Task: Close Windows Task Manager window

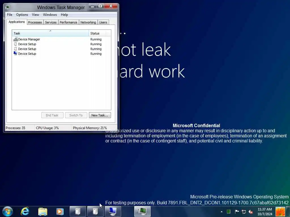Action: pyautogui.click(x=111, y=6)
